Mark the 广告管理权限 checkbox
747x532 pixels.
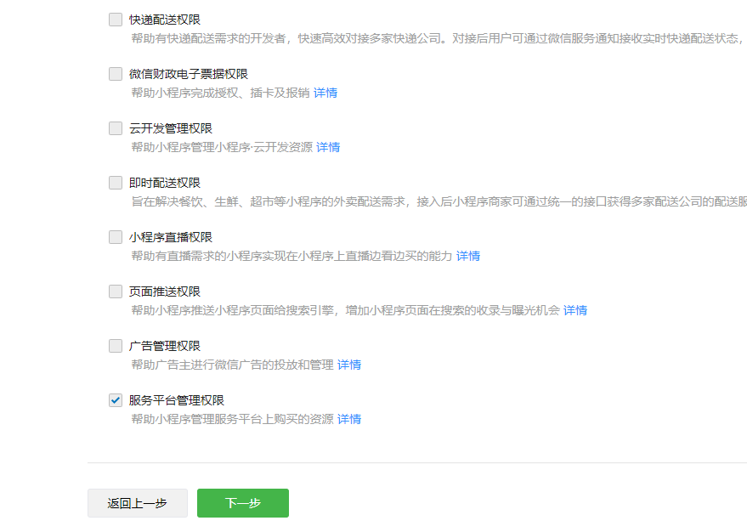[x=116, y=346]
